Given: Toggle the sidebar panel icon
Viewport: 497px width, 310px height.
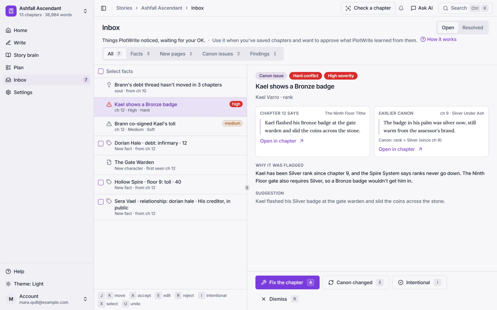Looking at the screenshot, I should click(104, 8).
